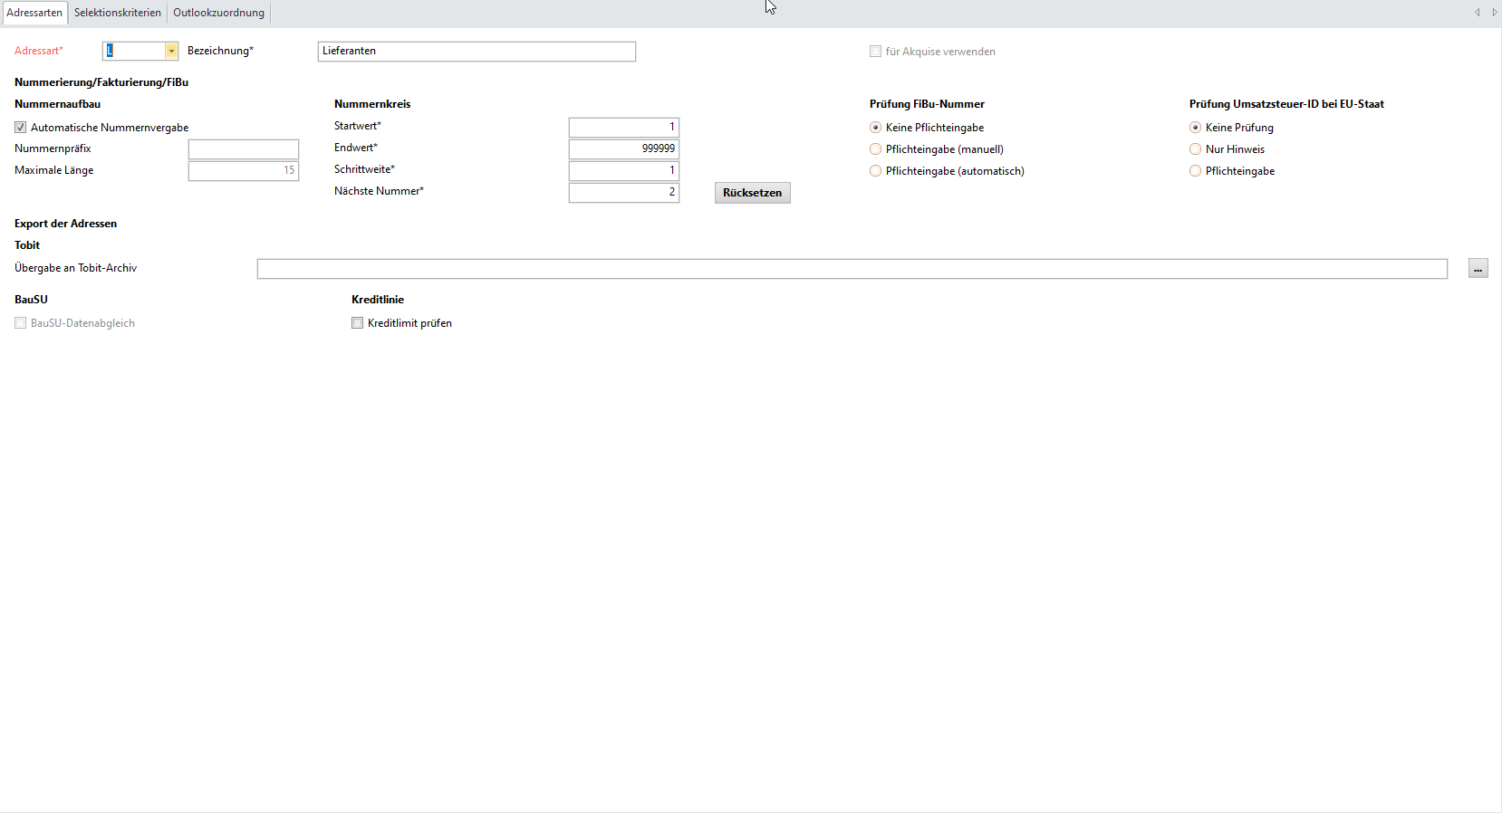
Task: Switch to the Selektionskriterien tab
Action: [118, 13]
